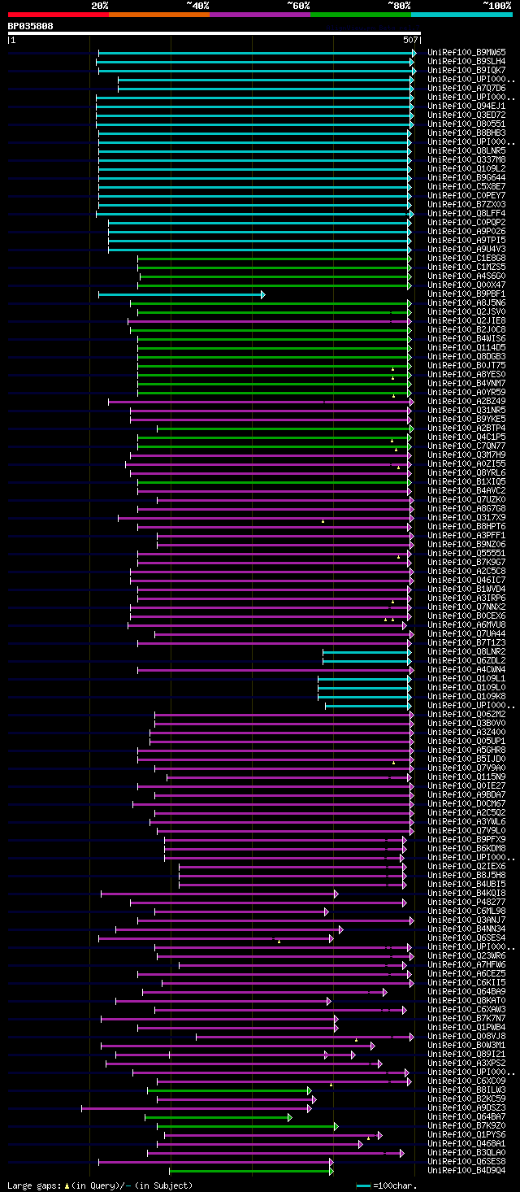Select hit UniRef100_A9TPI5
This screenshot has width=520, height=1192.
pos(466,240)
